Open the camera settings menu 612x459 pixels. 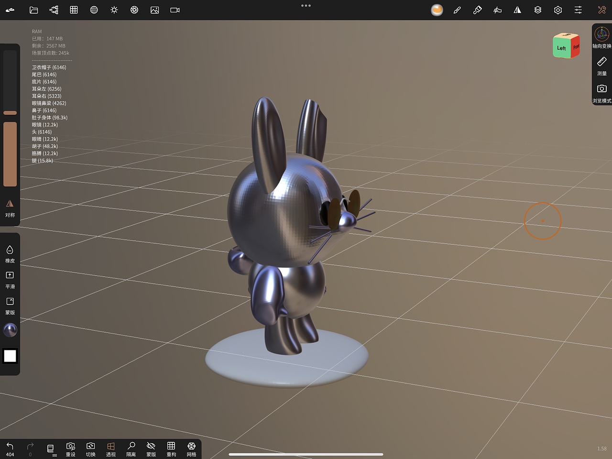(175, 10)
